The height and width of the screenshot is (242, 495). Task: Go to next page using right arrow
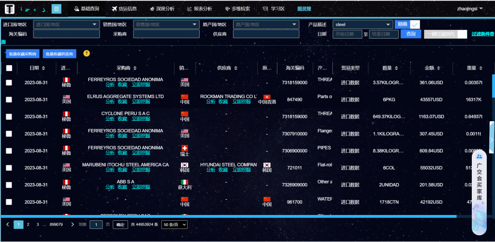[x=73, y=225]
